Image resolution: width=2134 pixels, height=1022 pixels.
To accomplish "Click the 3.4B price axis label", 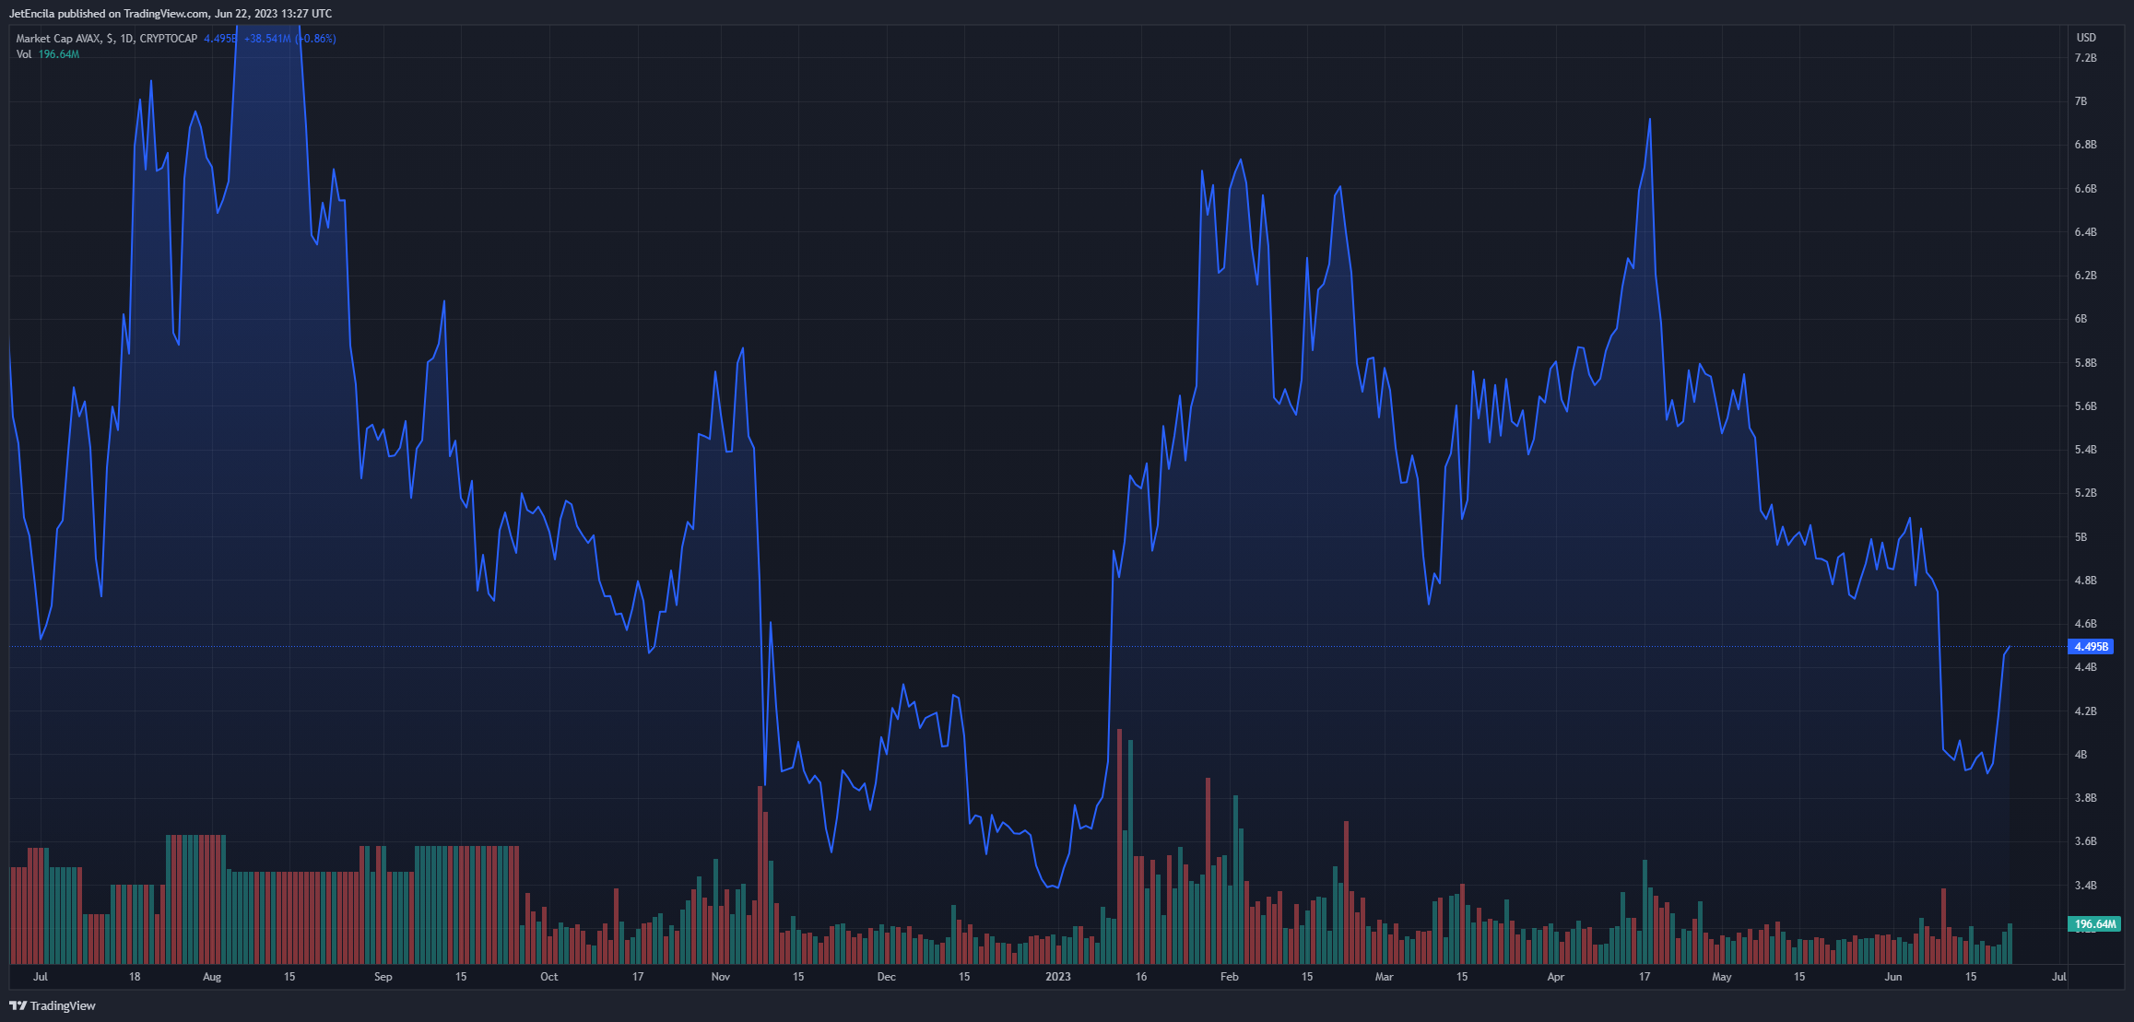I will (2085, 886).
